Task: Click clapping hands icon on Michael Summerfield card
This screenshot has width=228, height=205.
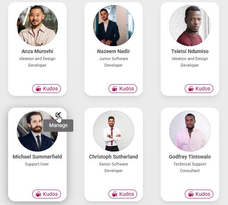Action: pos(37,194)
